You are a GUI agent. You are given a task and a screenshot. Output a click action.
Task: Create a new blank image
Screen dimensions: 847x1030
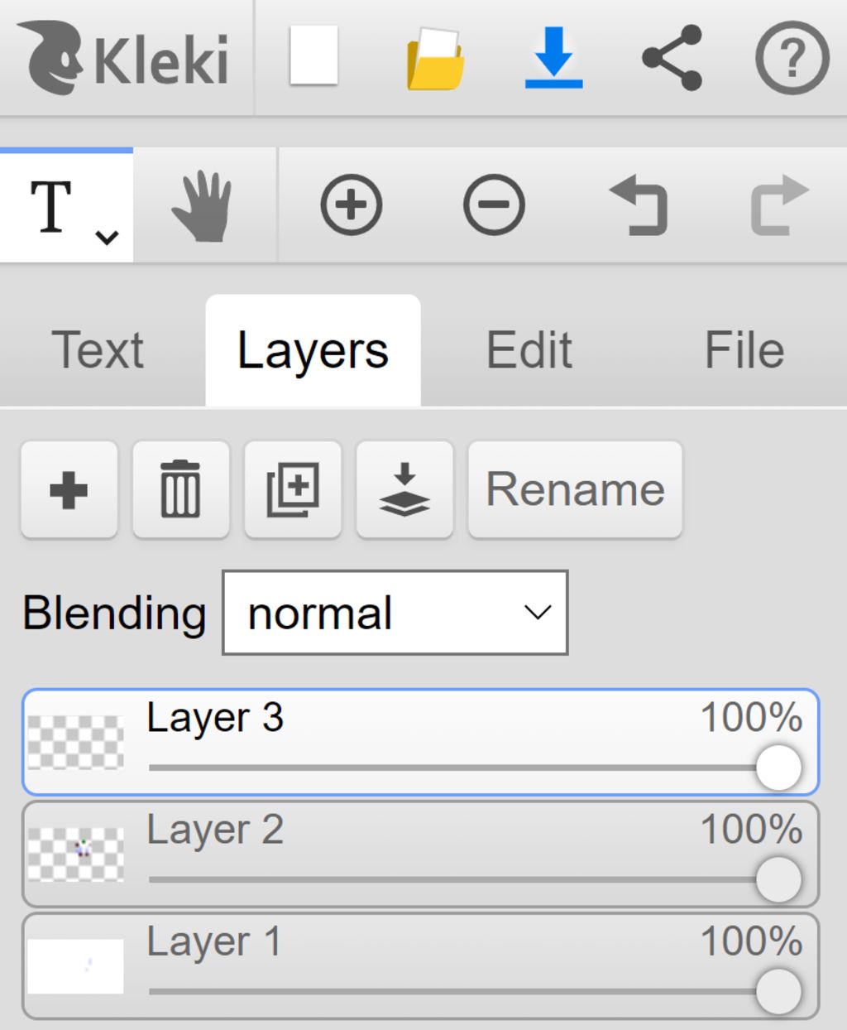pyautogui.click(x=313, y=56)
